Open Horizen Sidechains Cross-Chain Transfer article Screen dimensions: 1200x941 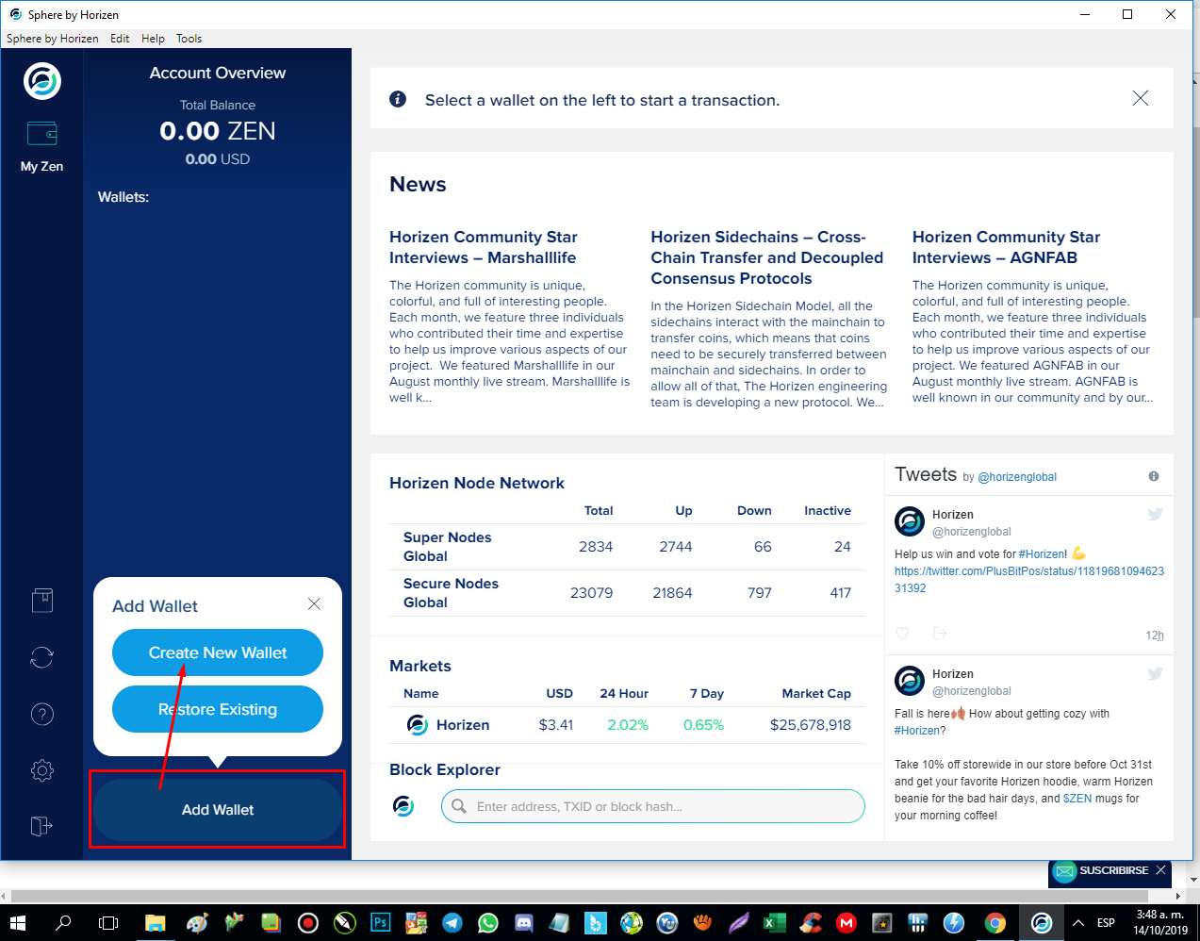point(767,257)
